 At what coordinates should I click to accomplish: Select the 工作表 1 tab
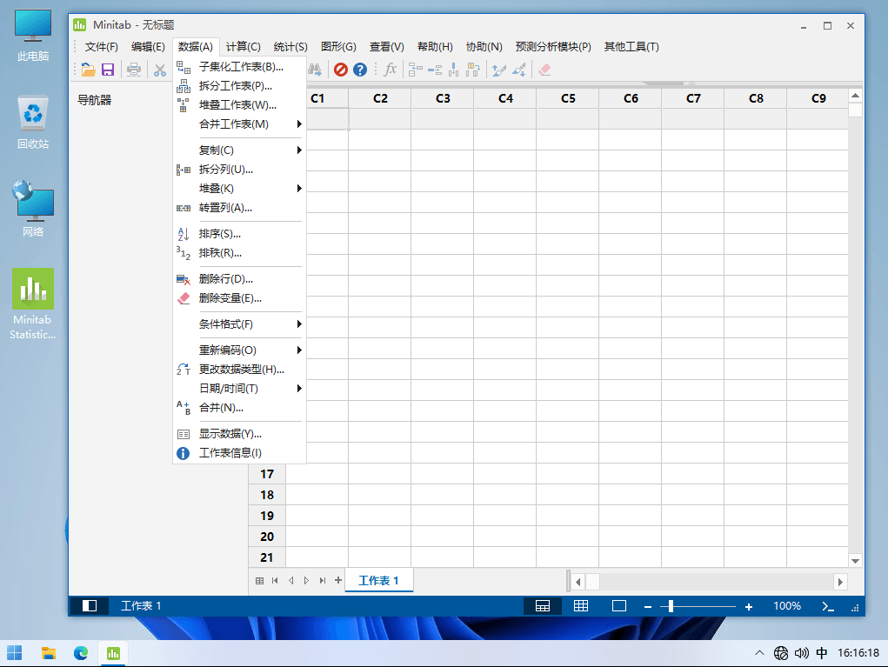[378, 580]
